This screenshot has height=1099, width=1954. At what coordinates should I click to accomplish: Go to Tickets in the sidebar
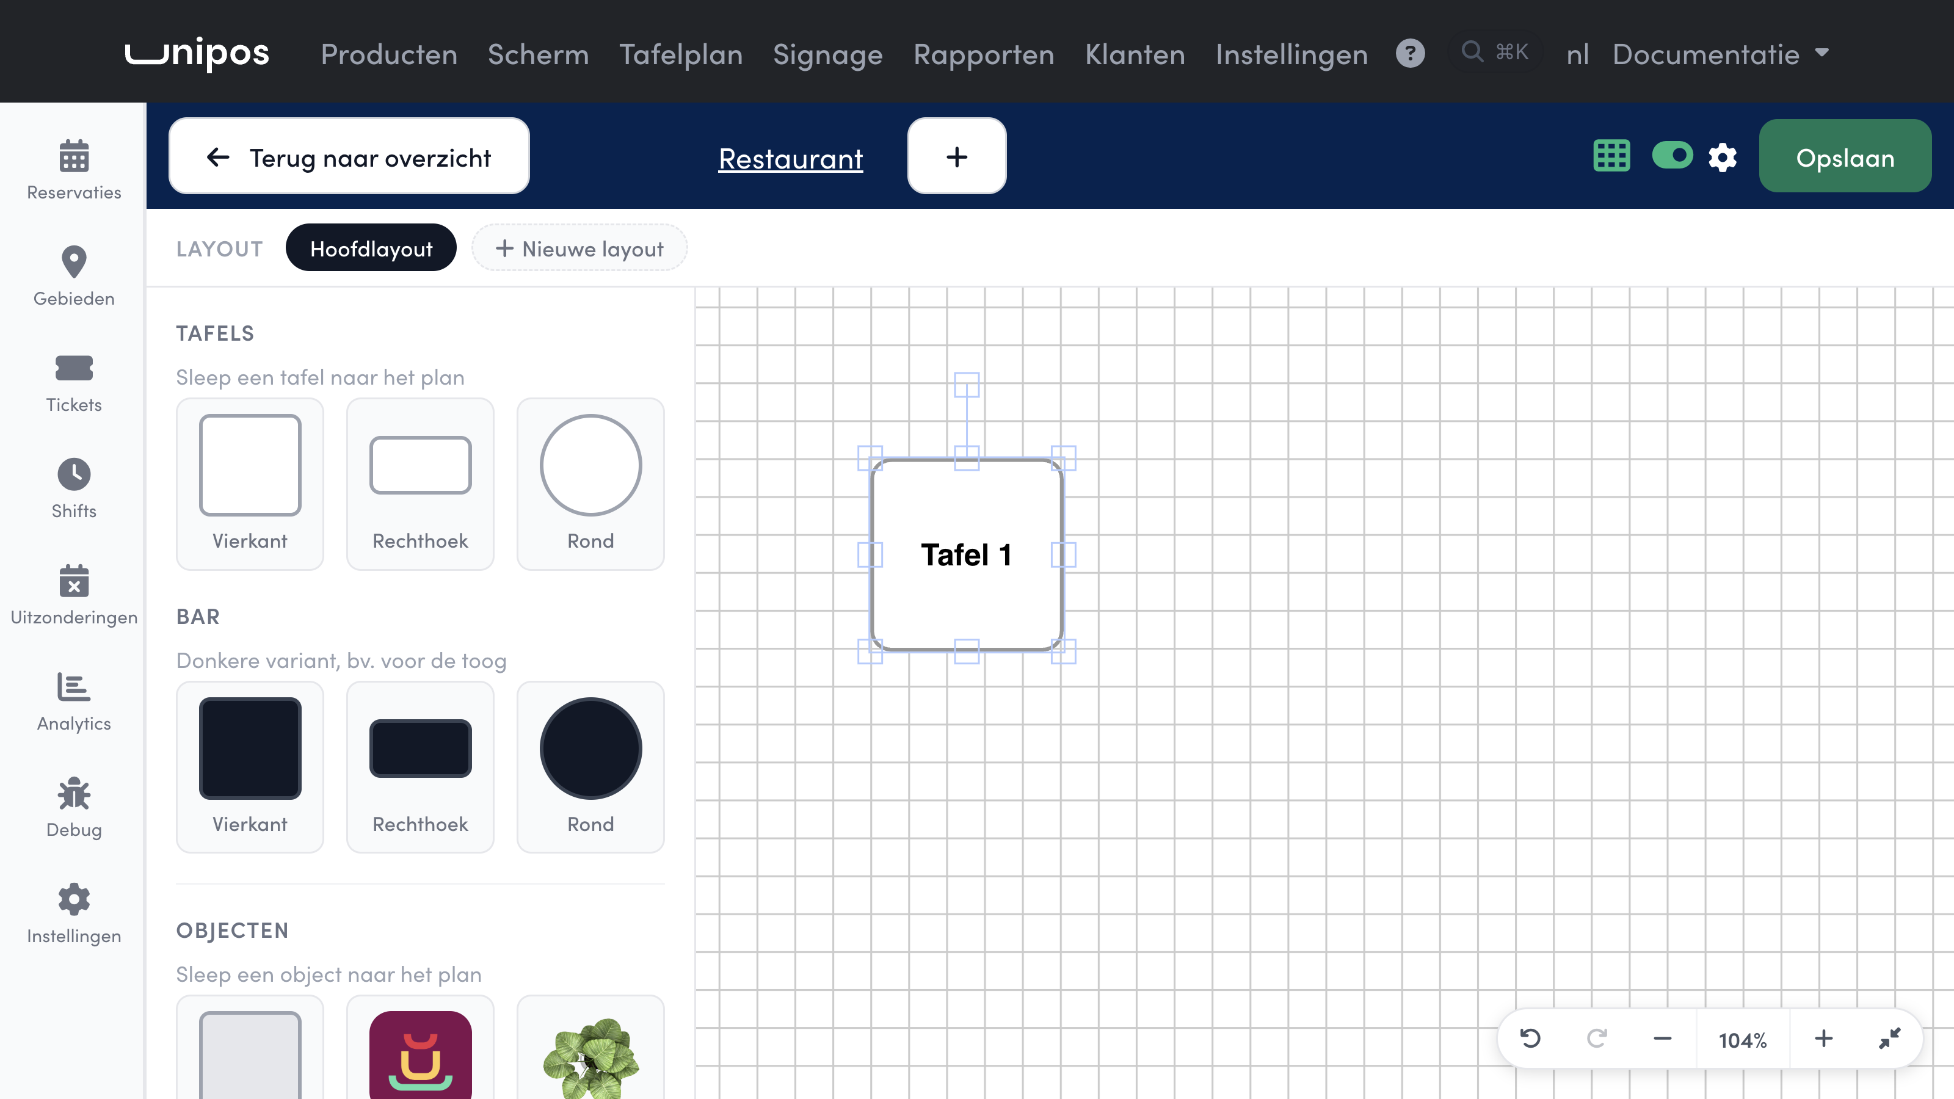(73, 383)
